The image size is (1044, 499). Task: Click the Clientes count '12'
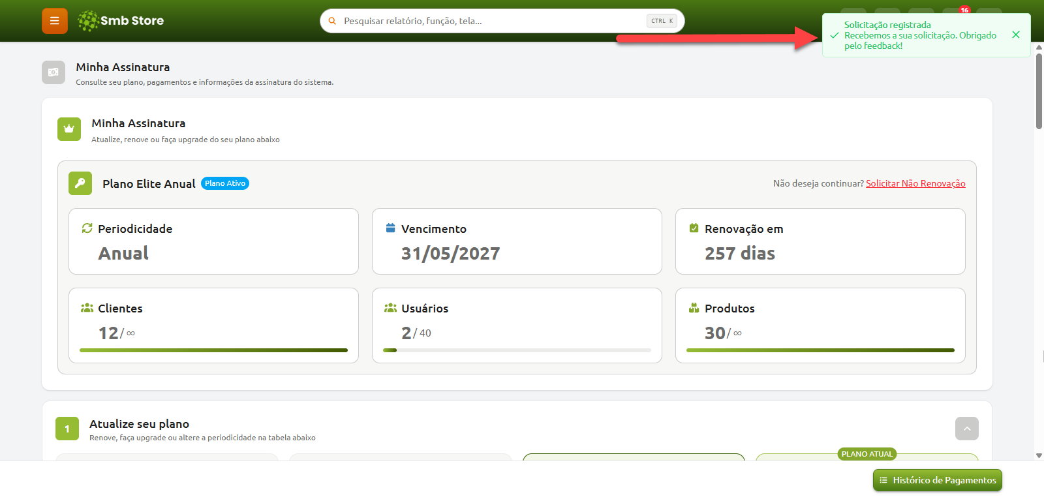pyautogui.click(x=108, y=333)
